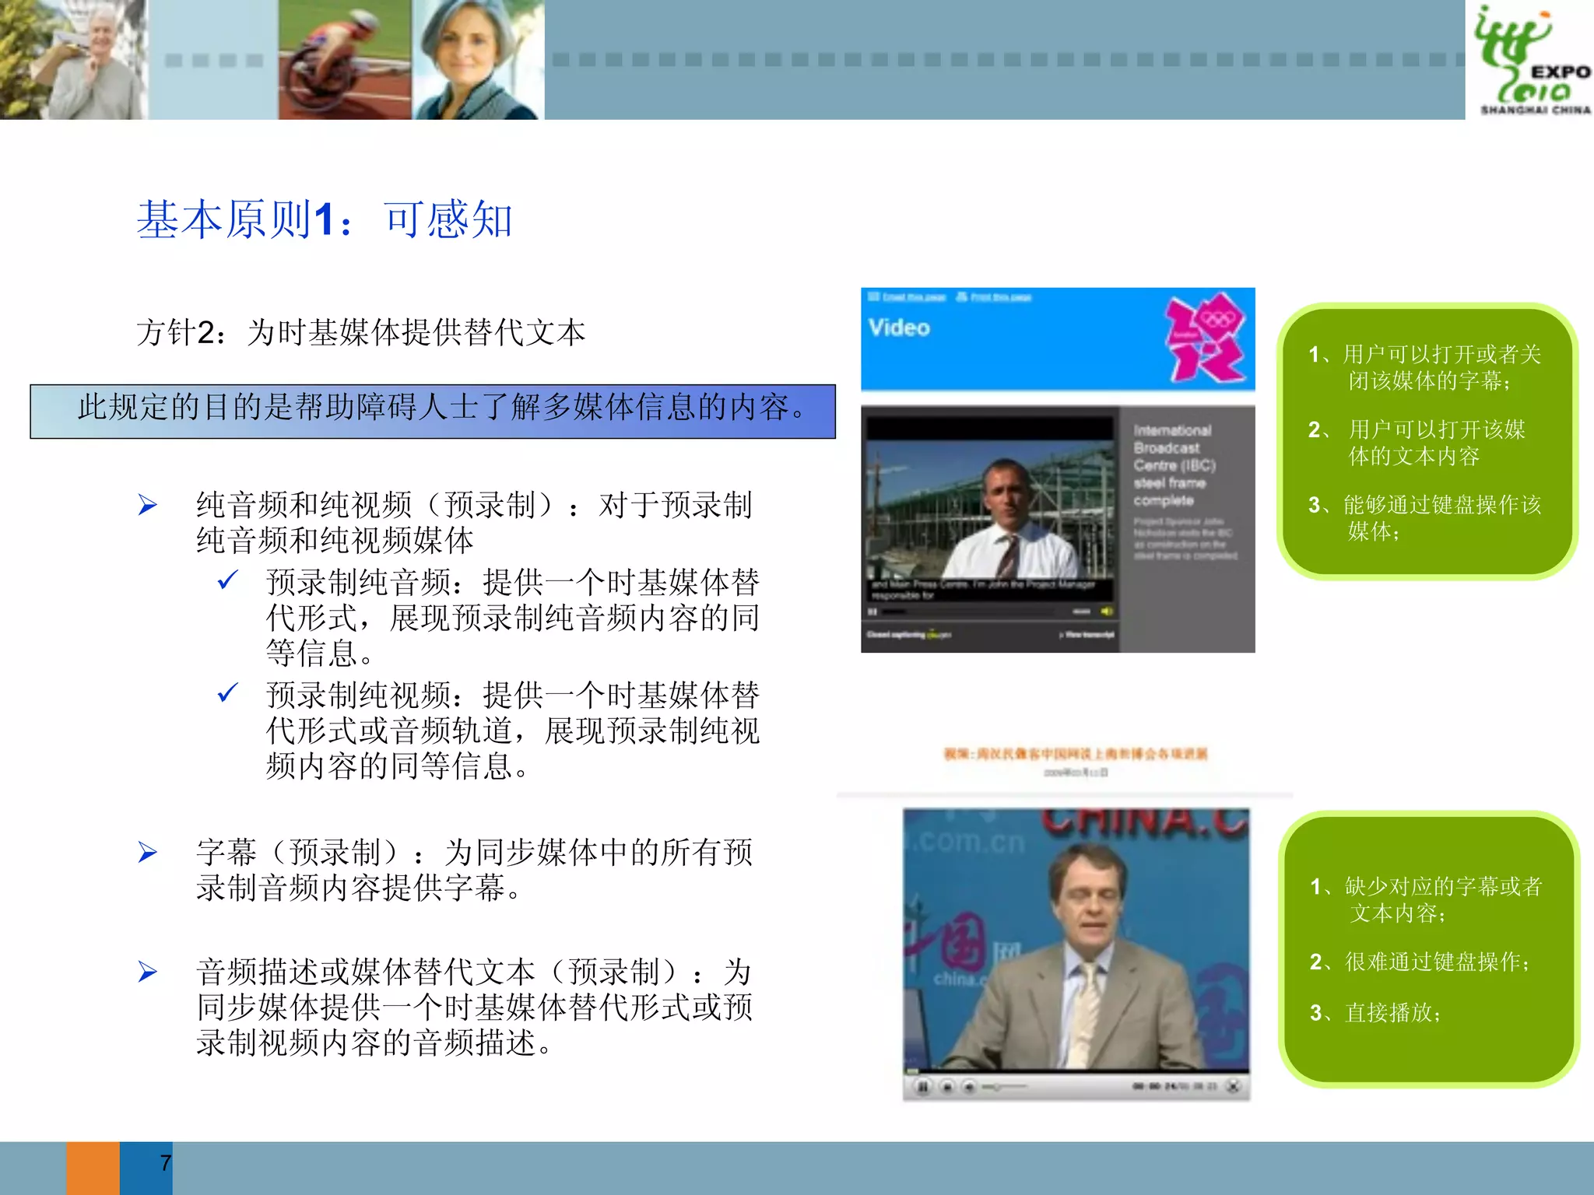Viewport: 1594px width, 1195px height.
Task: Adjust the lower player volume slider
Action: tap(1004, 1087)
